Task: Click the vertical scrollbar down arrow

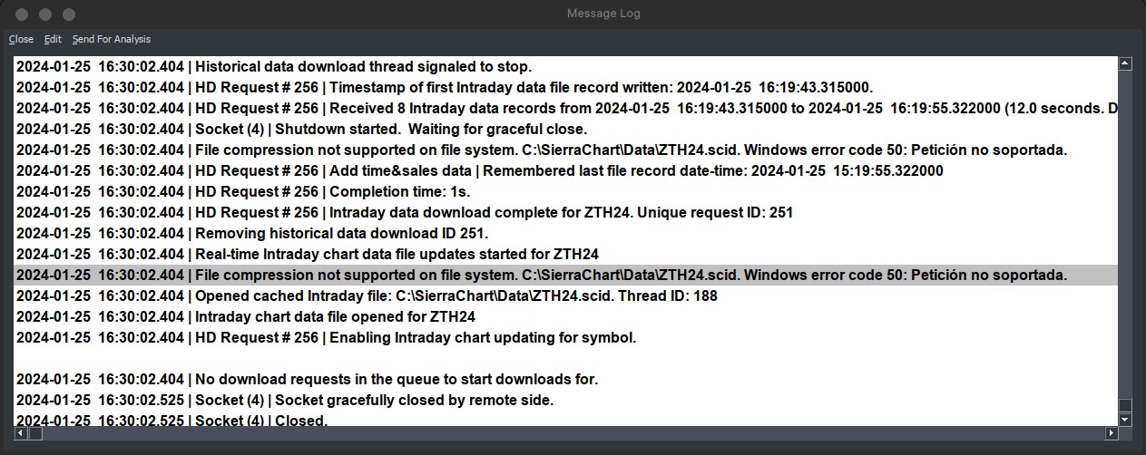Action: tap(1125, 420)
